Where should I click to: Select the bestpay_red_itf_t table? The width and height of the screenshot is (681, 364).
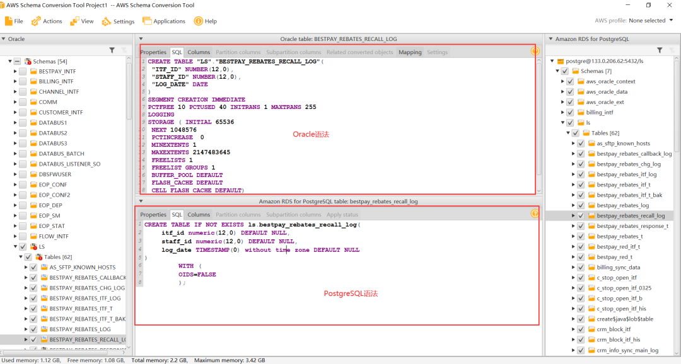pos(617,247)
